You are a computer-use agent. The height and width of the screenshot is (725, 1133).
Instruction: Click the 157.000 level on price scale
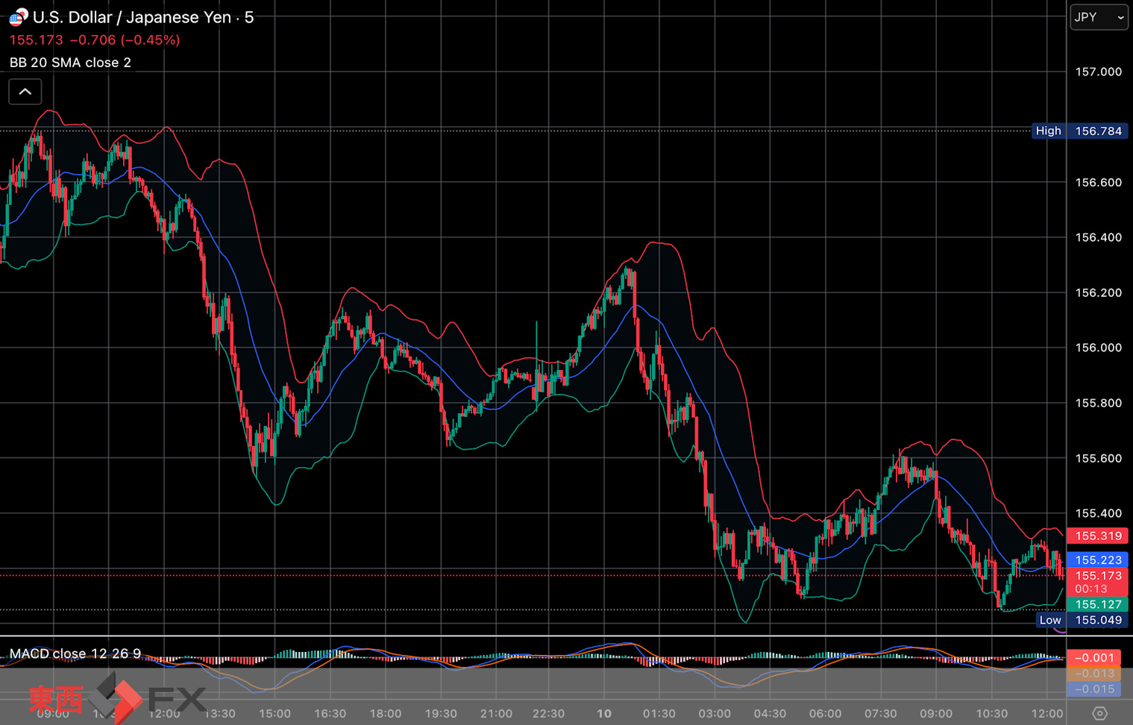[x=1098, y=72]
